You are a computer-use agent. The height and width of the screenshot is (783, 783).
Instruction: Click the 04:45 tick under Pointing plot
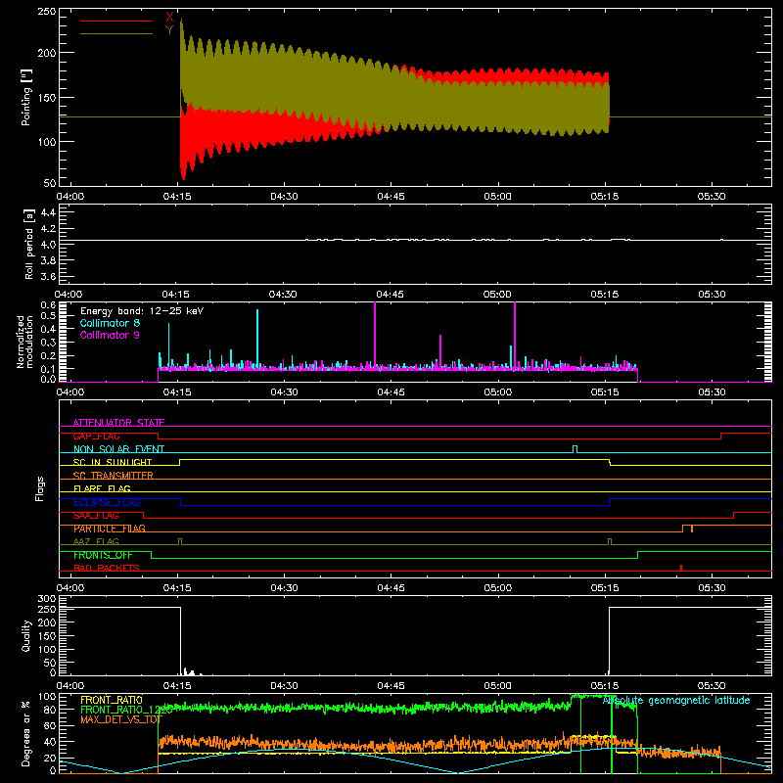point(391,197)
